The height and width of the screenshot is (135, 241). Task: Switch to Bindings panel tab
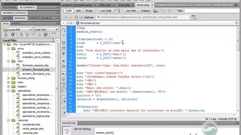pyautogui.click(x=20, y=18)
